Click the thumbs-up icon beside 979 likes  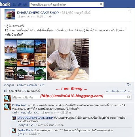(6, 91)
